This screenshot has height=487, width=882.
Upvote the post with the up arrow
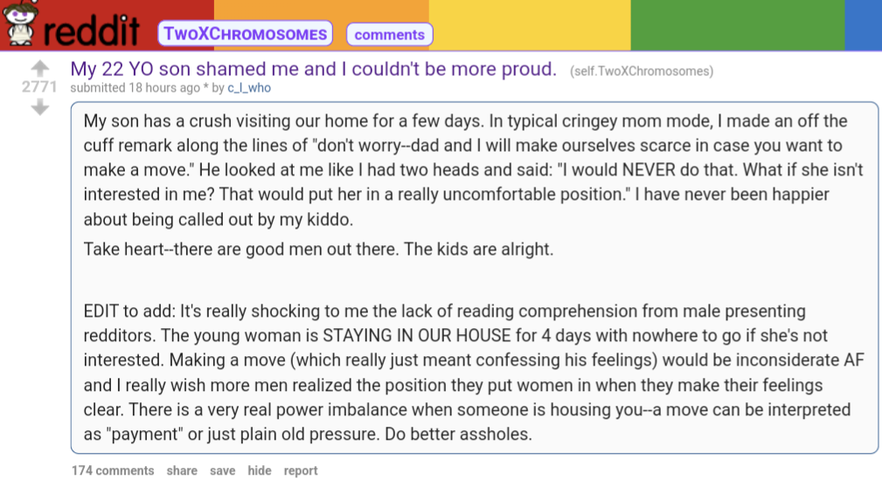pos(39,68)
